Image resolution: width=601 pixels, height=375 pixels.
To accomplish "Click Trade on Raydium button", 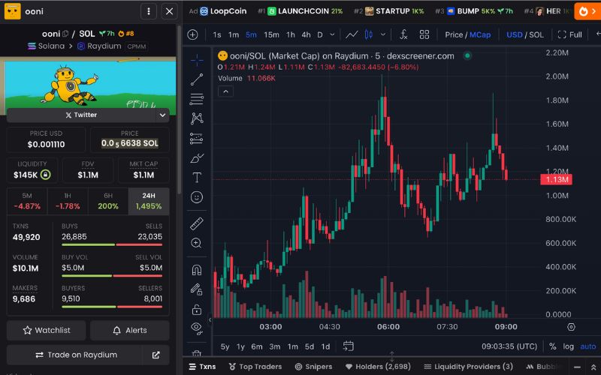I will (x=75, y=355).
